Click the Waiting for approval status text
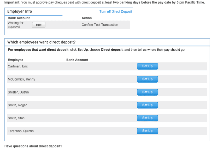The image size is (218, 150). point(16,25)
